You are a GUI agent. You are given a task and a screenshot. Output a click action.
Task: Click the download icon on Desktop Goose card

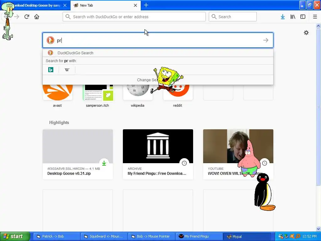[104, 163]
